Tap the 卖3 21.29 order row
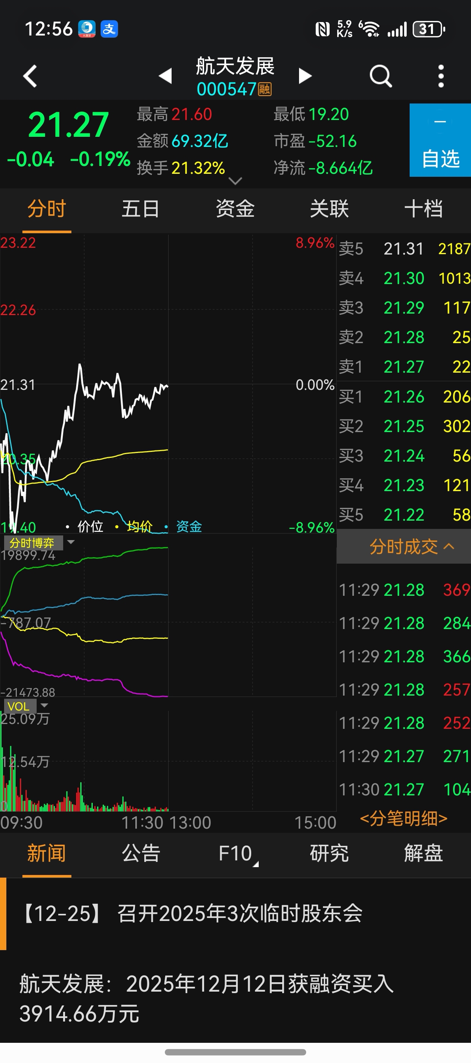 click(x=404, y=308)
